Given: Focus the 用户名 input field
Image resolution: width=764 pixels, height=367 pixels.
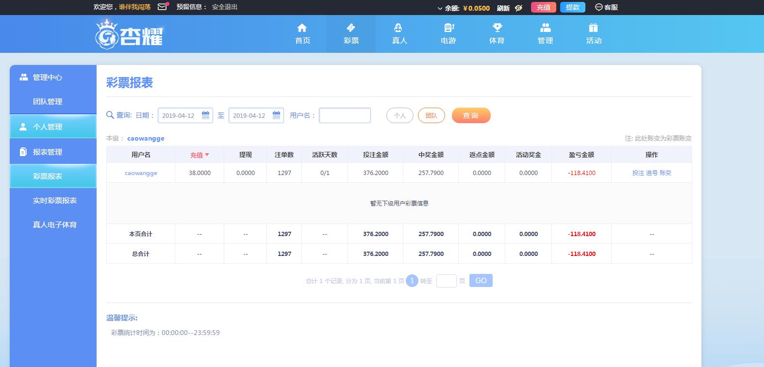Looking at the screenshot, I should (x=345, y=115).
